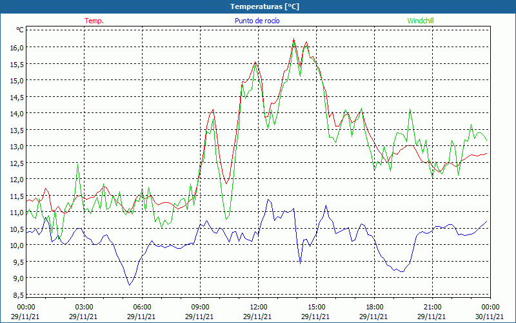Click the '21:00' time axis label
516x323 pixels.
432,307
